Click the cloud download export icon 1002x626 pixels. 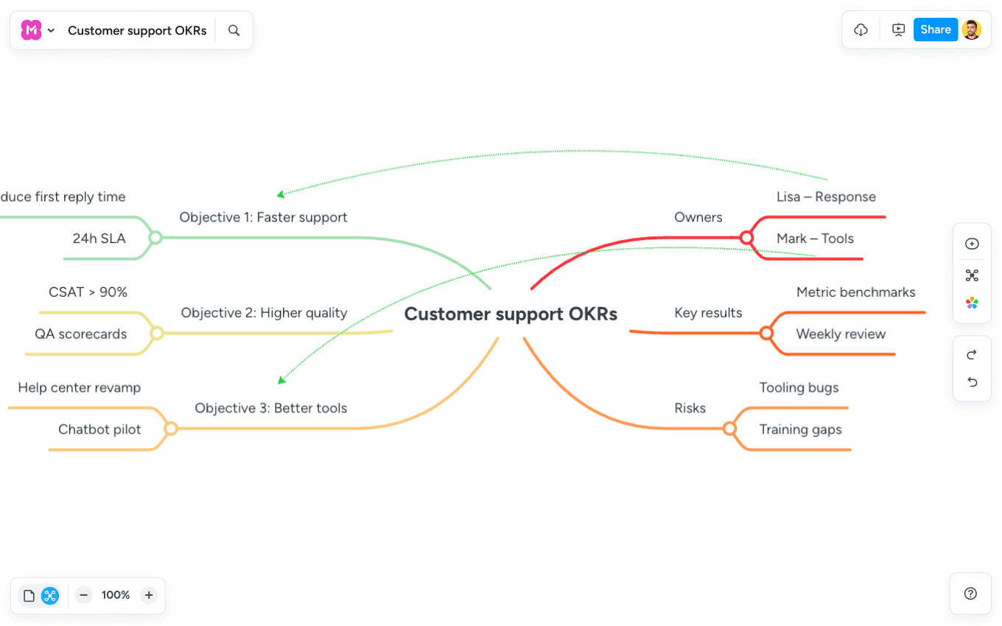[861, 30]
